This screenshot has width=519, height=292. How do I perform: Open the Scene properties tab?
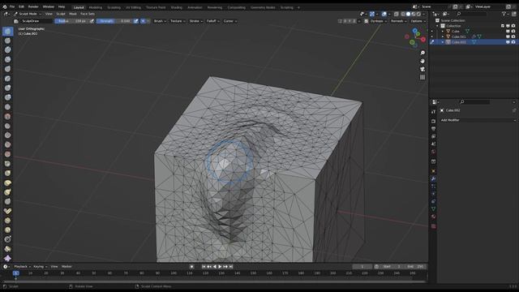tap(434, 144)
